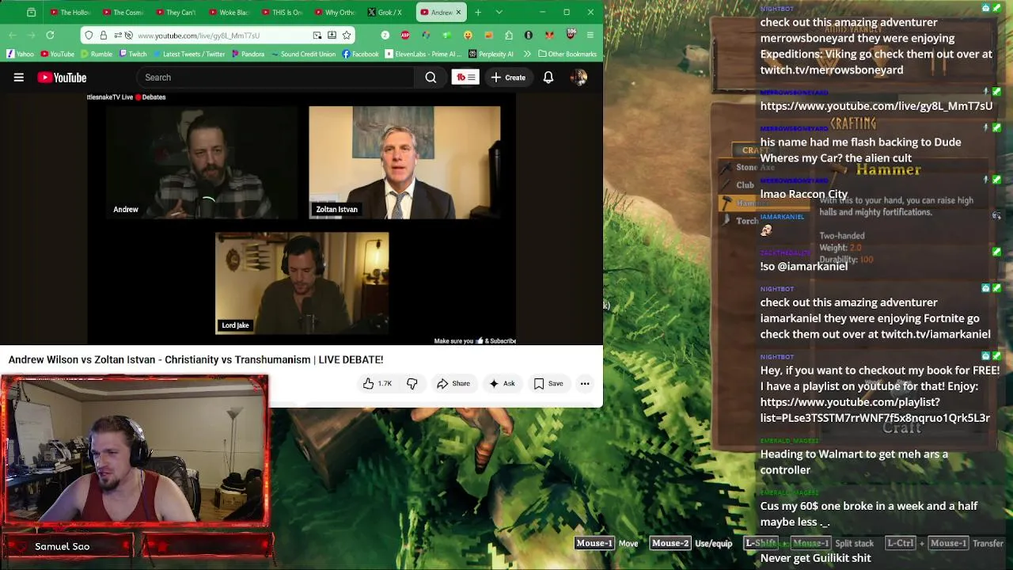Image resolution: width=1013 pixels, height=570 pixels.
Task: Open the Facebook bookmark
Action: pyautogui.click(x=360, y=54)
